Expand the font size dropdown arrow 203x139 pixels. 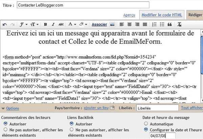click(38, 25)
